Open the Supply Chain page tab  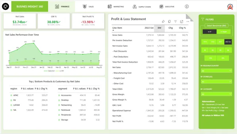(141, 7)
